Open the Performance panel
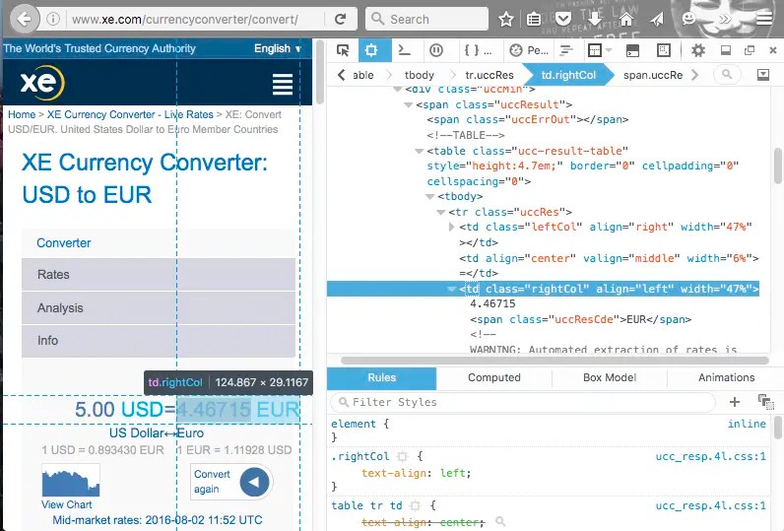This screenshot has height=531, width=784. [529, 50]
